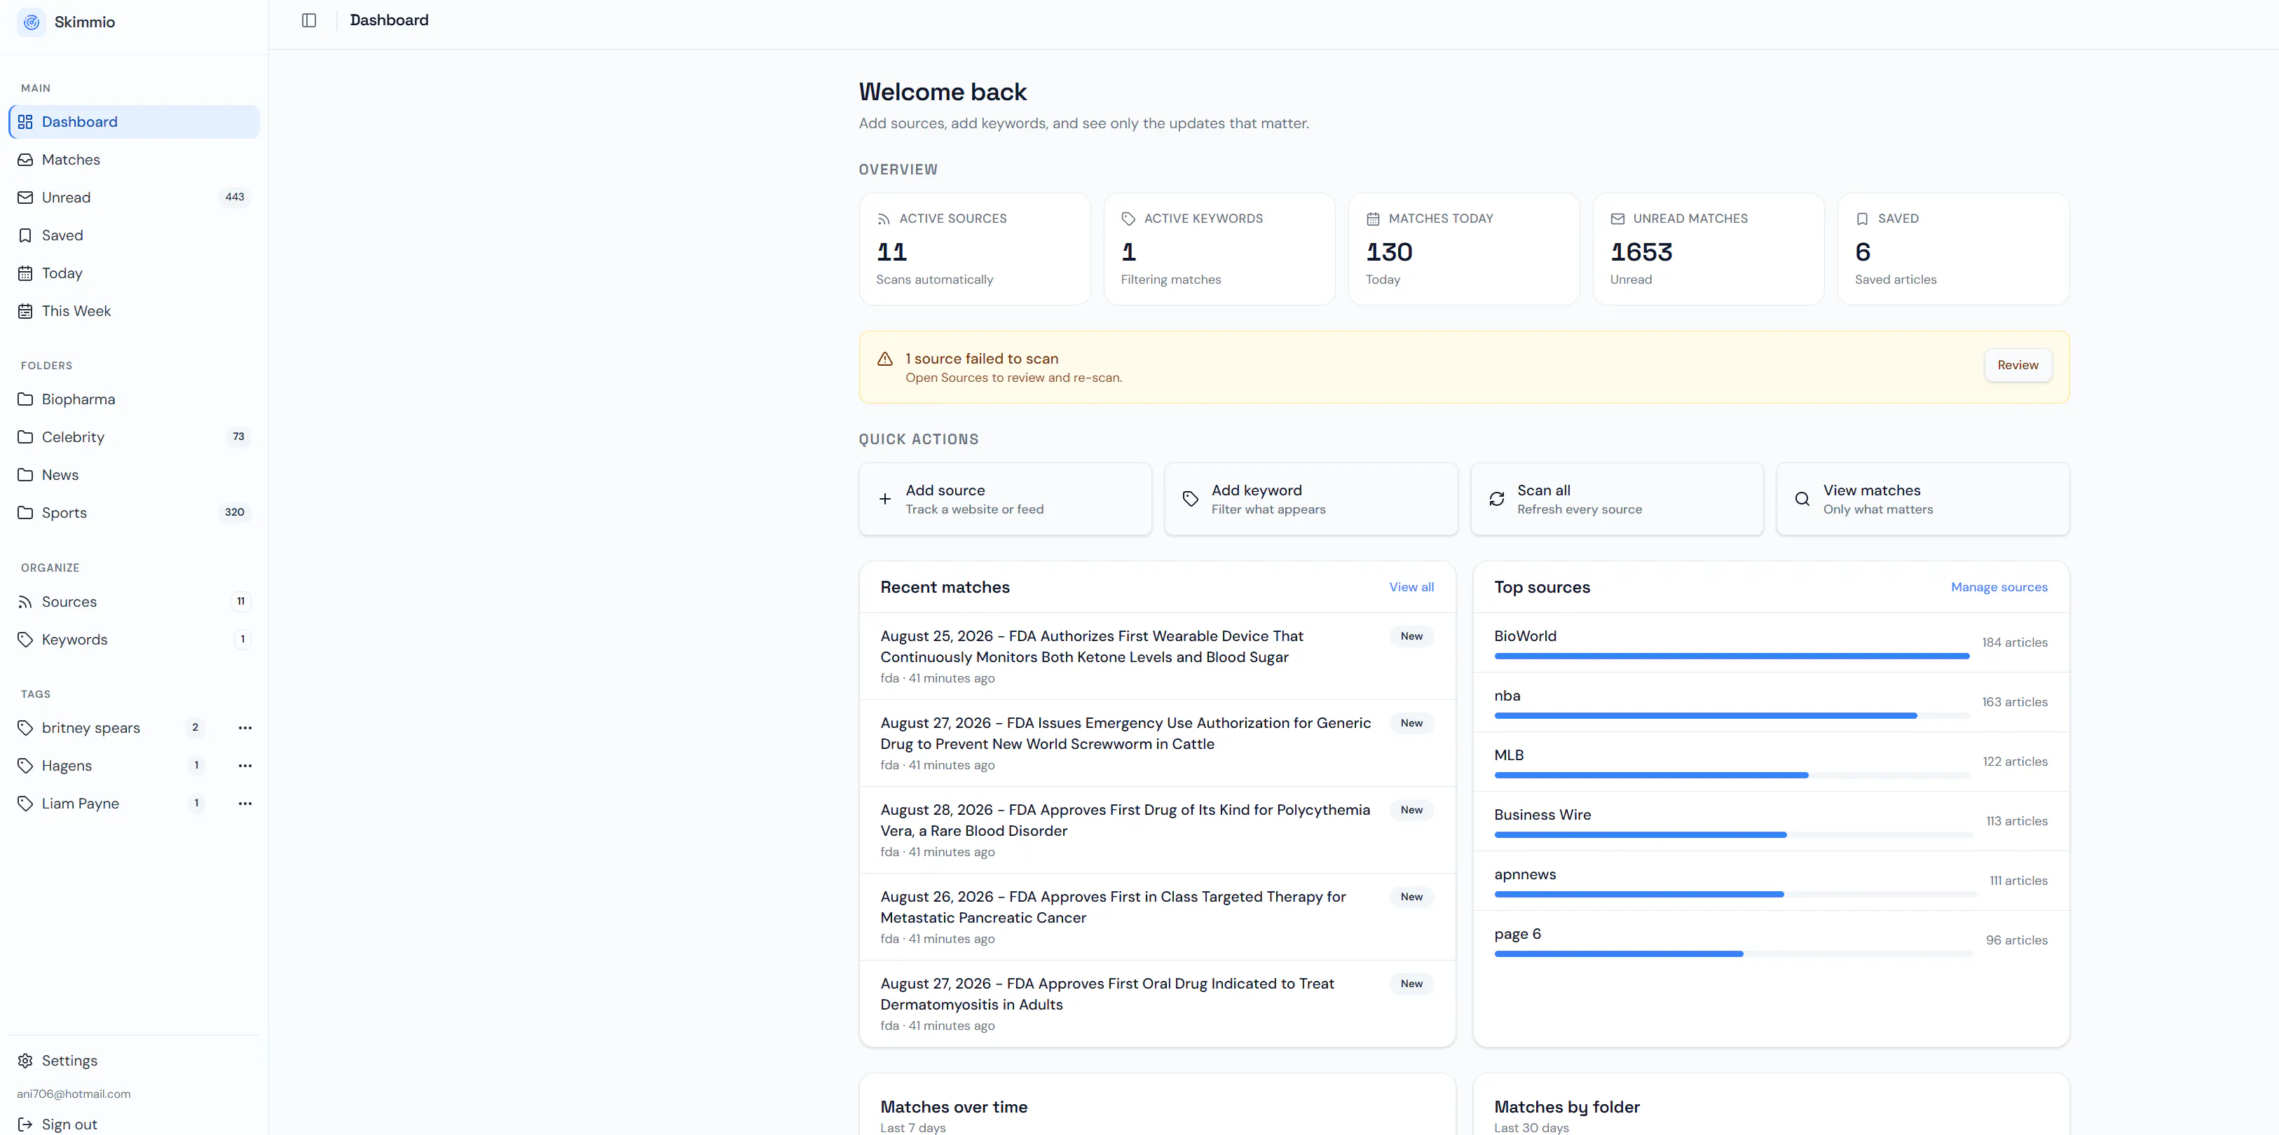The width and height of the screenshot is (2279, 1135).
Task: Open options menu for britney spears tag
Action: click(245, 728)
